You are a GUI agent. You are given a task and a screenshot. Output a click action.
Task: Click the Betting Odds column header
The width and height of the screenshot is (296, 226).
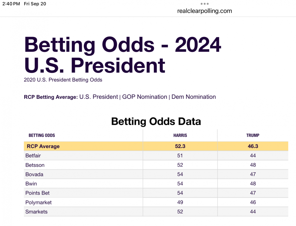pos(42,135)
